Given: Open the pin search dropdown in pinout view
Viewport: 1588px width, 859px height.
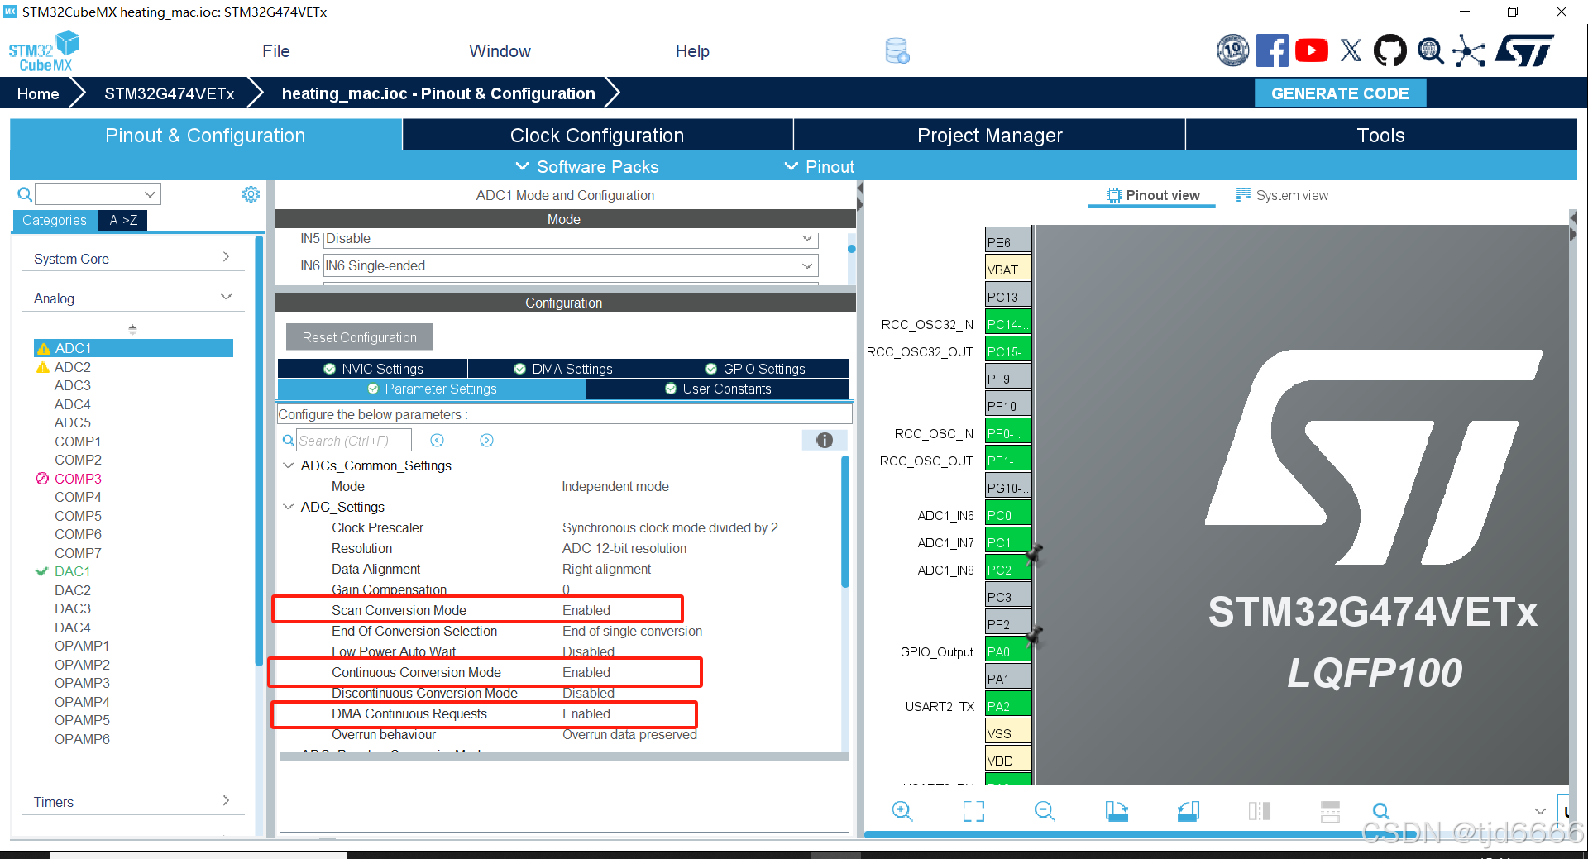Looking at the screenshot, I should click(1473, 811).
